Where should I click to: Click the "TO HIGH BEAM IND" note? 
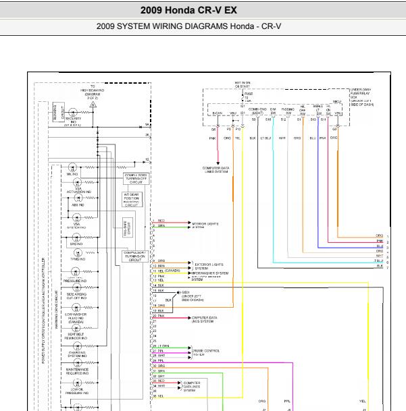(x=92, y=92)
